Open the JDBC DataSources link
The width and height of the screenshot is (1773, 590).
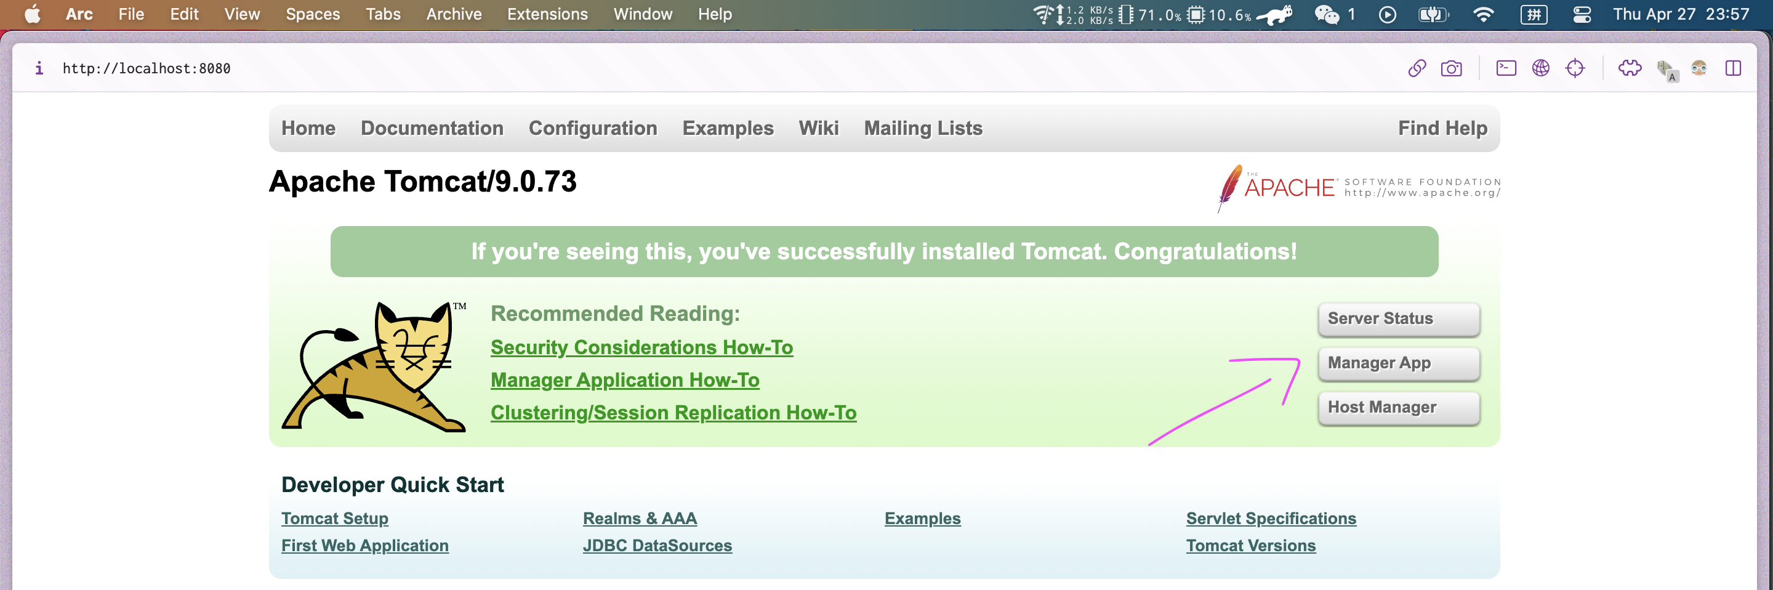pos(657,545)
